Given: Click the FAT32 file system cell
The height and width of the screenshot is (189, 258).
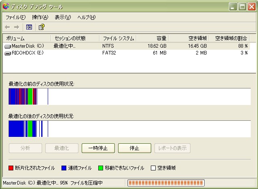Looking at the screenshot, I should (109, 53).
